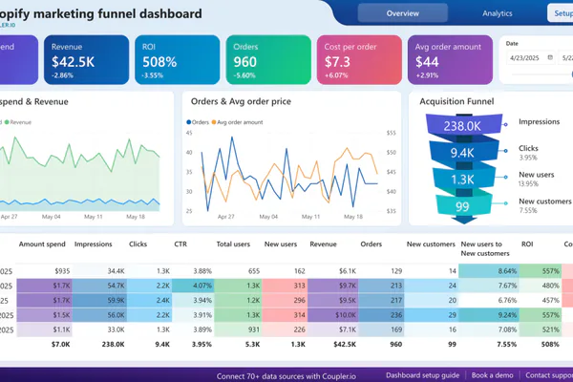The height and width of the screenshot is (382, 573).
Task: Click the 480% ROI cell
Action: [541, 286]
